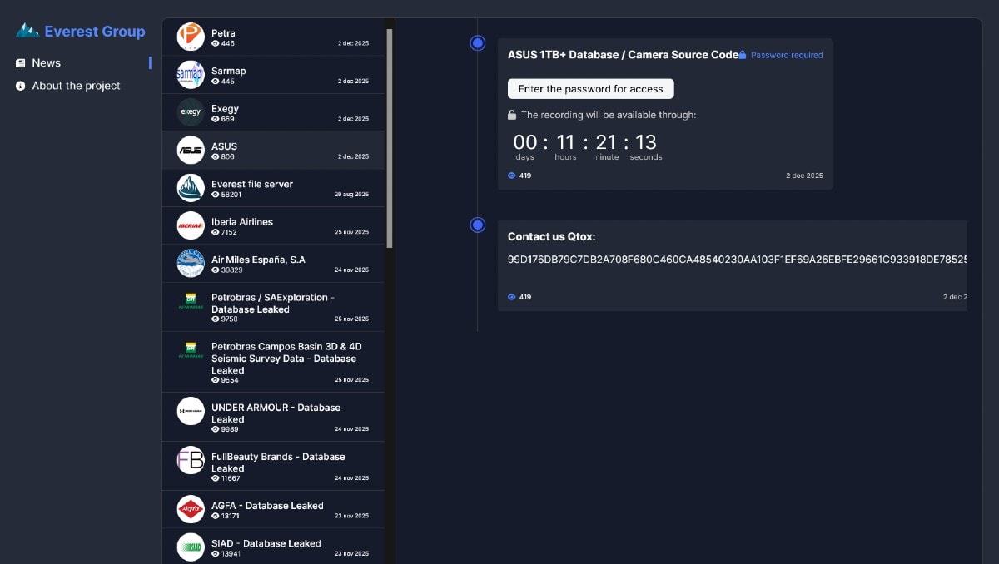Image resolution: width=999 pixels, height=564 pixels.
Task: Click the Everest Group title text
Action: click(95, 32)
